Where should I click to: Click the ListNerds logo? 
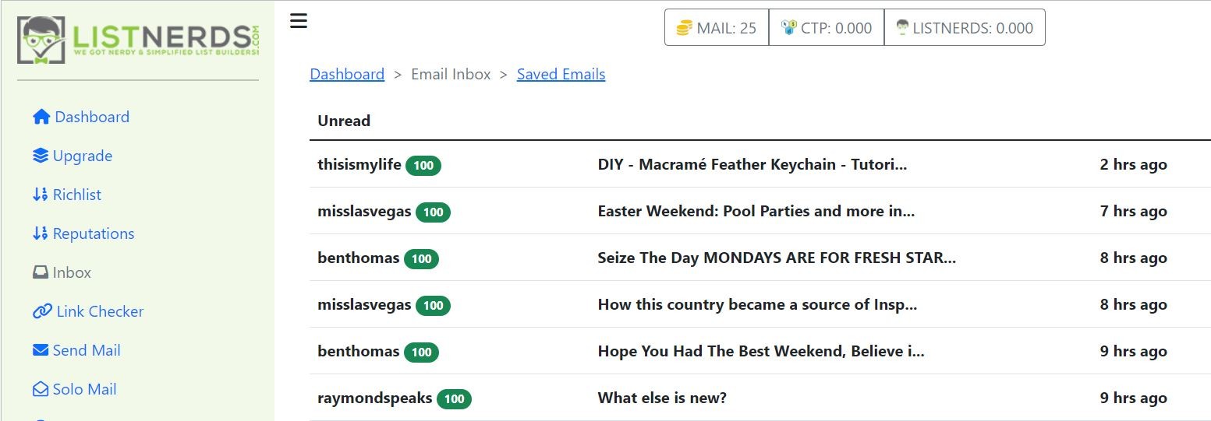click(138, 40)
